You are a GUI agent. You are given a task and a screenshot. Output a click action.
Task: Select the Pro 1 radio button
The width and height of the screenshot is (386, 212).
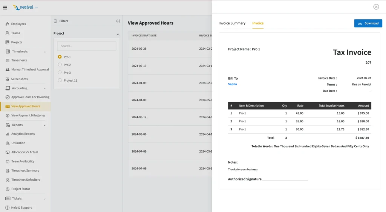[x=60, y=57]
